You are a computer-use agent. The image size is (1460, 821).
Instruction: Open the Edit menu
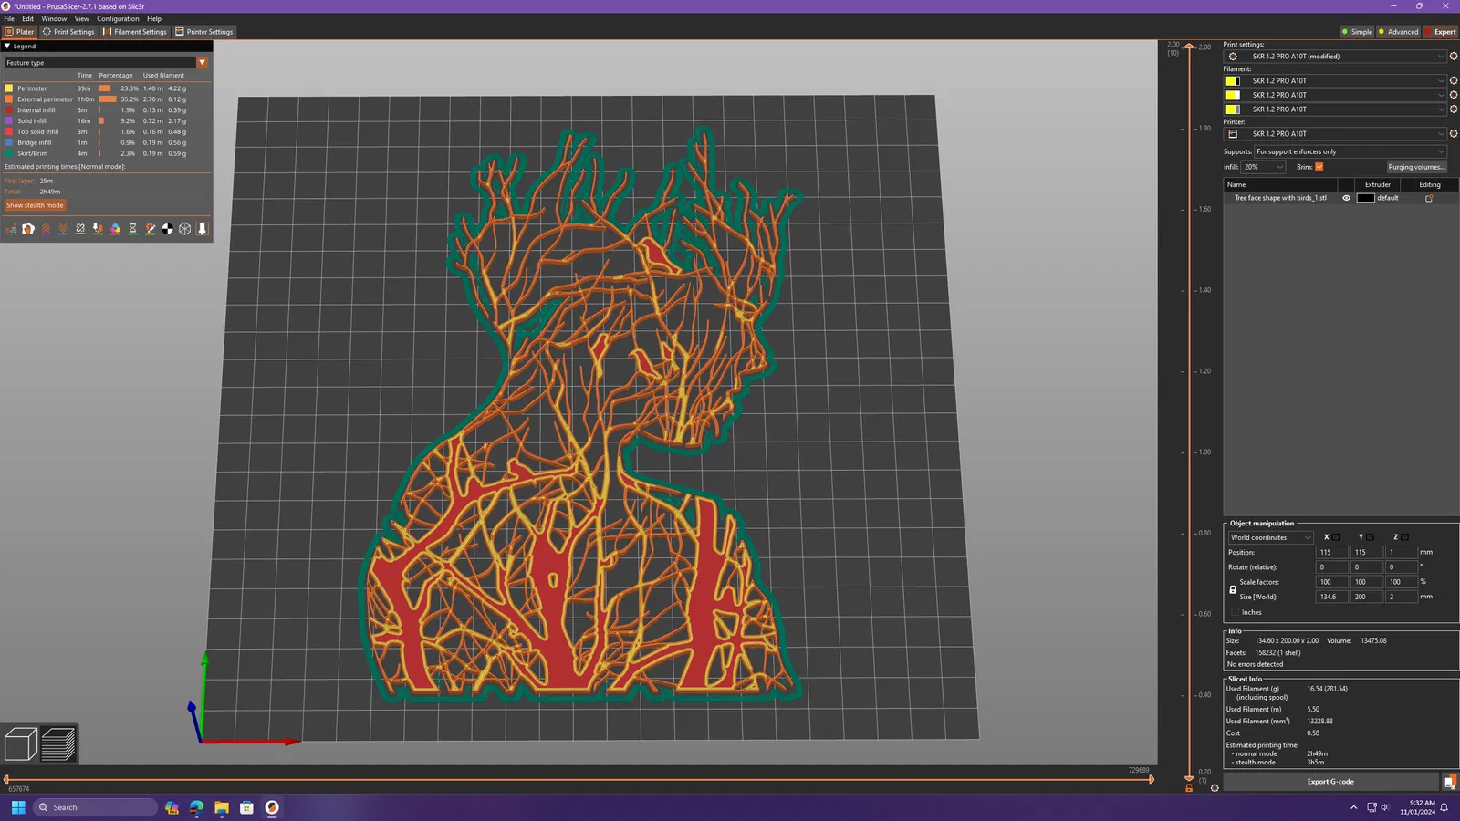point(28,18)
